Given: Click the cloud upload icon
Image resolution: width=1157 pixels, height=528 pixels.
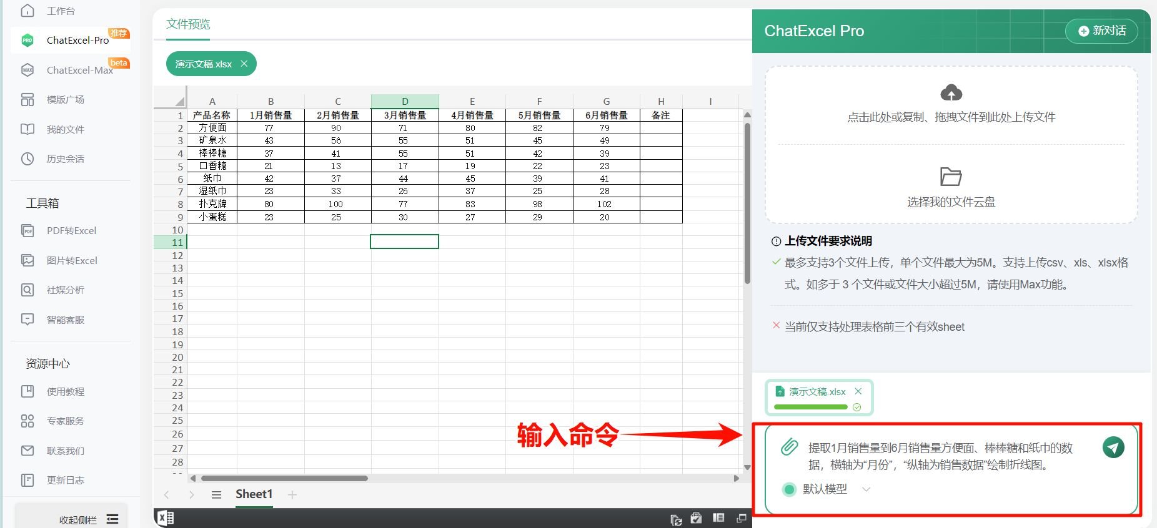Looking at the screenshot, I should tap(951, 93).
